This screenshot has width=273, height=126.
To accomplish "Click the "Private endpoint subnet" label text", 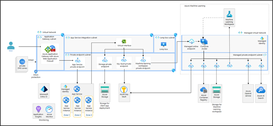I will coord(80,55).
